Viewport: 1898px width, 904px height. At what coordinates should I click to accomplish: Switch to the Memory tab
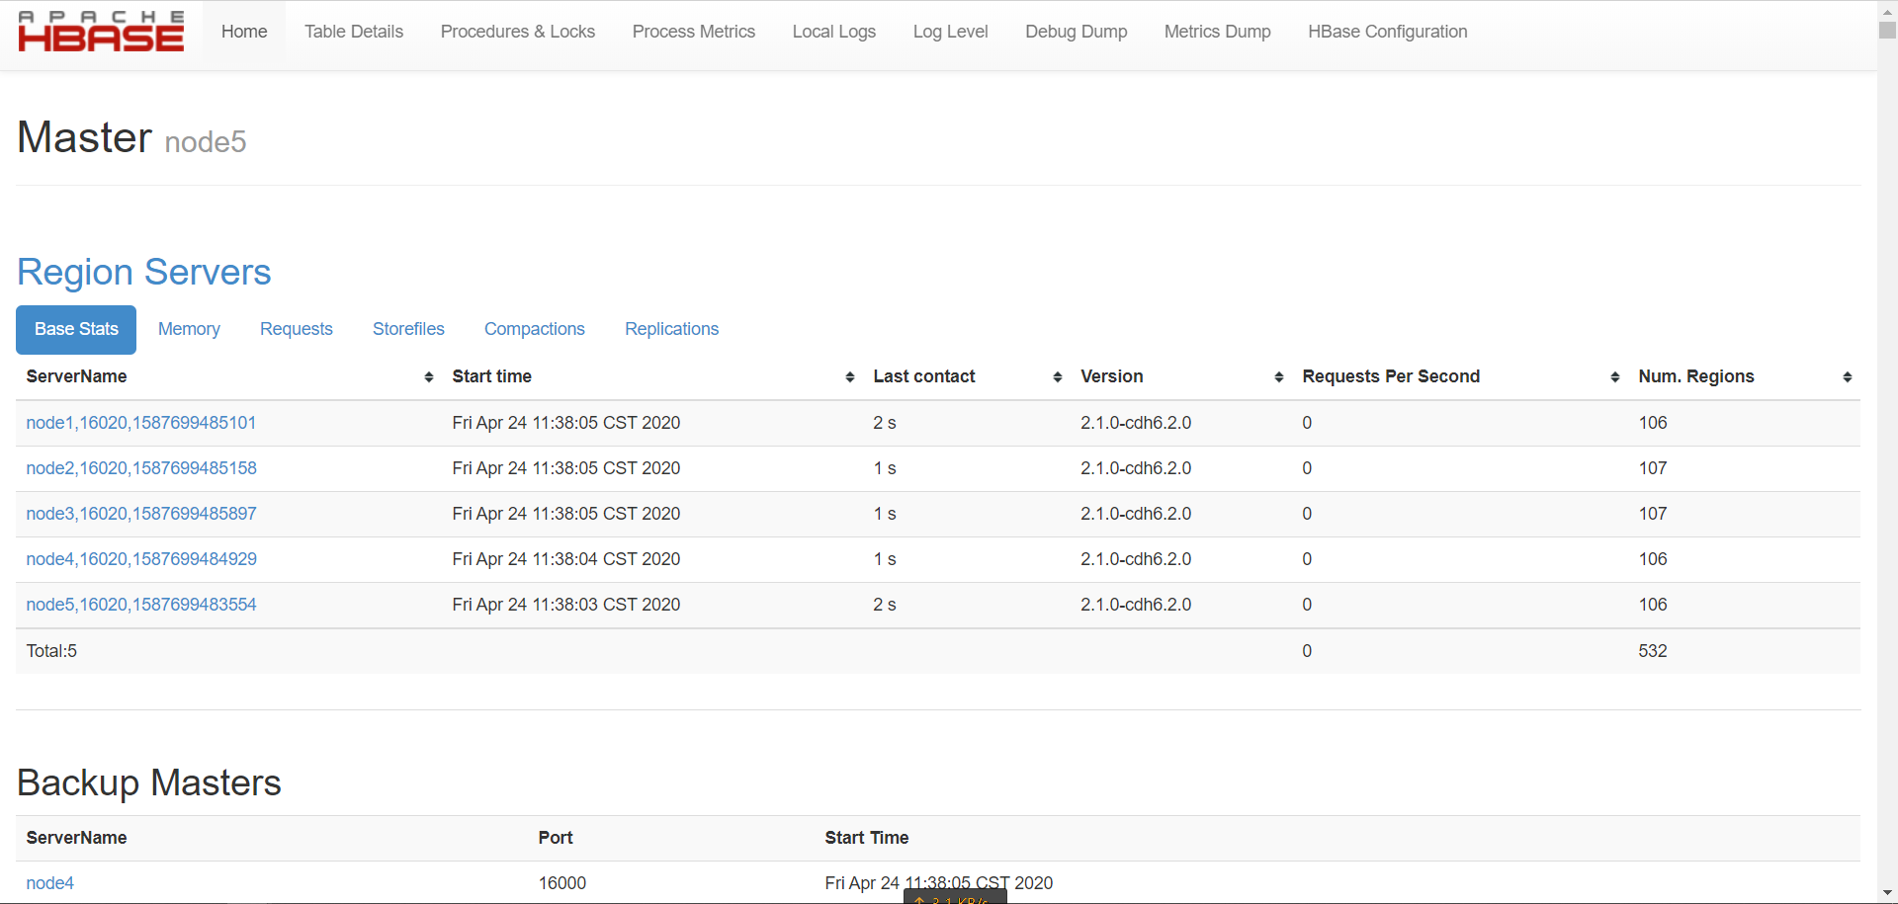point(188,329)
